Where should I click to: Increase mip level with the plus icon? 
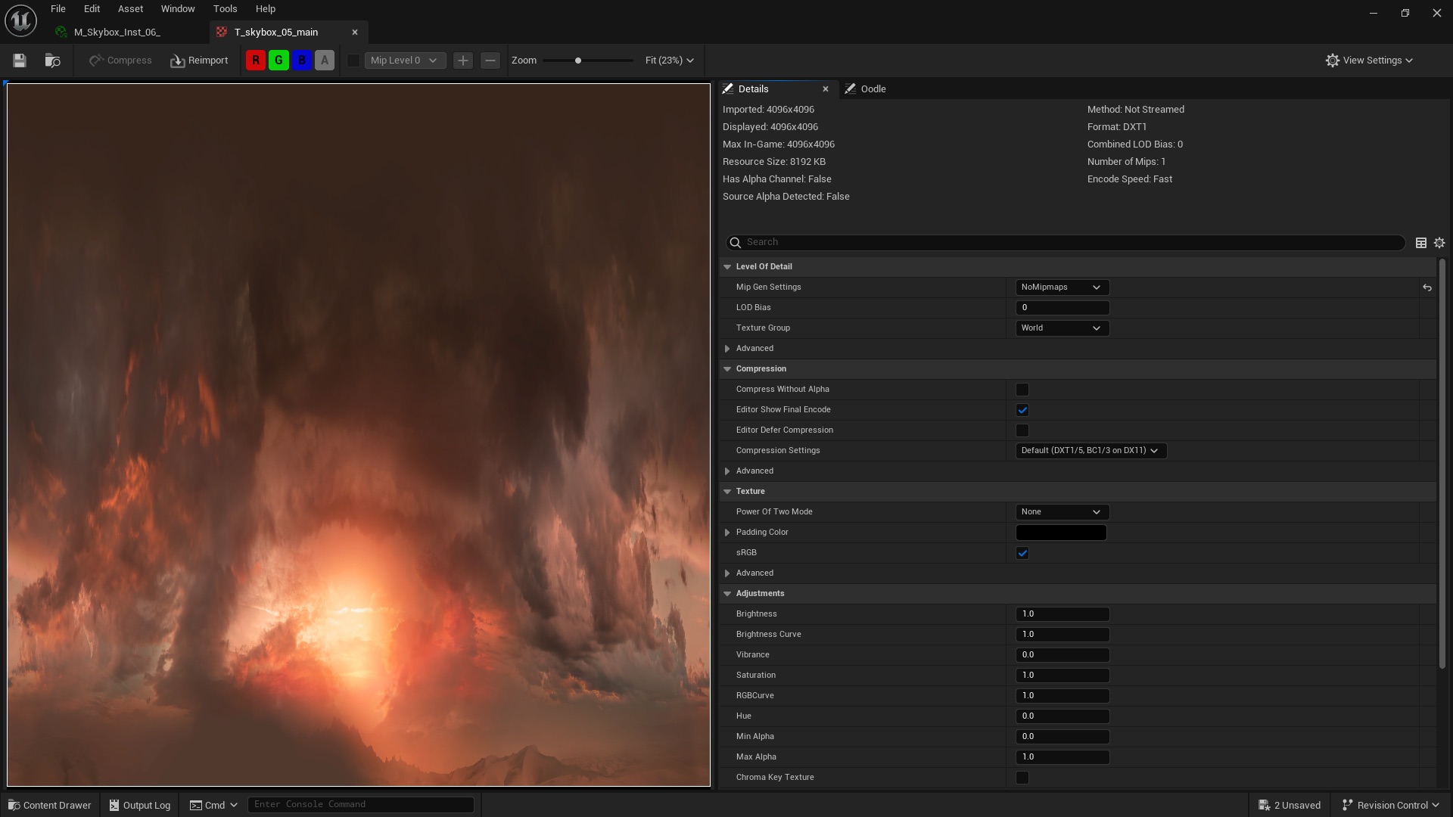coord(463,61)
